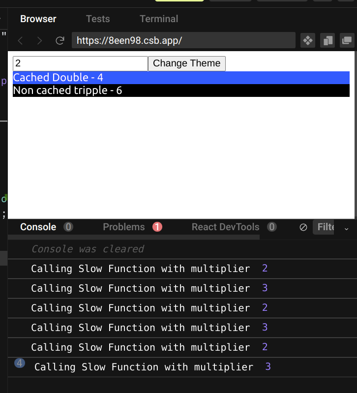Open preview in new window icon

click(347, 40)
